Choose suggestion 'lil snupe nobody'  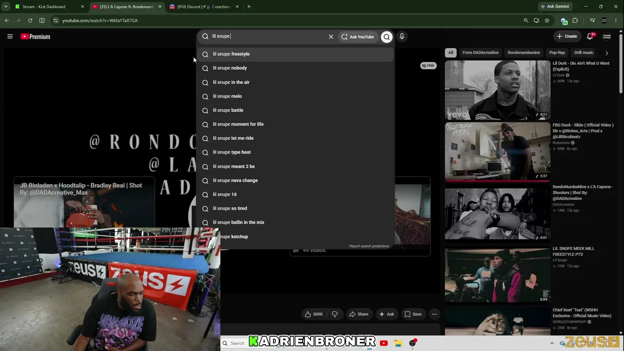point(295,68)
